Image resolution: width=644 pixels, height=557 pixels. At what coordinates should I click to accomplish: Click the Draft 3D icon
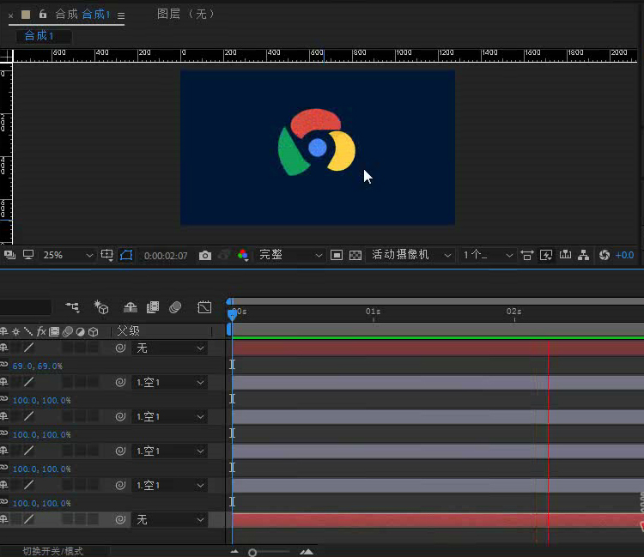tap(101, 307)
